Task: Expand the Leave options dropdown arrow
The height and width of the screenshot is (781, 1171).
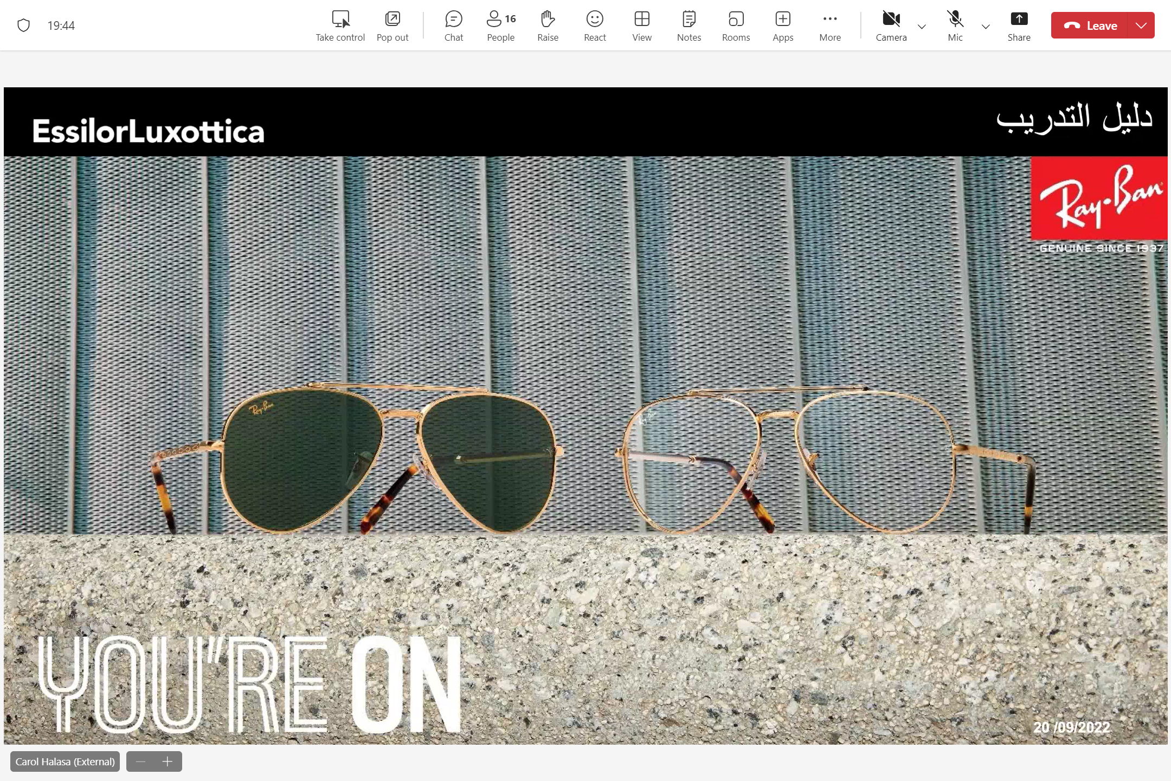Action: click(1141, 25)
